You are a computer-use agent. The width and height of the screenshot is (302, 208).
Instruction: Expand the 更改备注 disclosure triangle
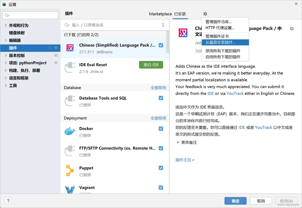pyautogui.click(x=178, y=142)
